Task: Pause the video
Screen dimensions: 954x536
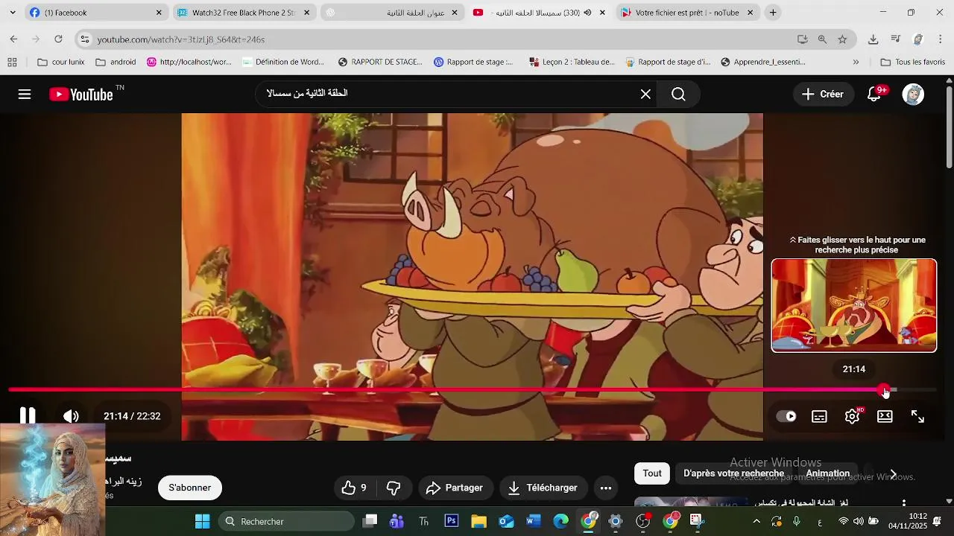Action: [28, 416]
